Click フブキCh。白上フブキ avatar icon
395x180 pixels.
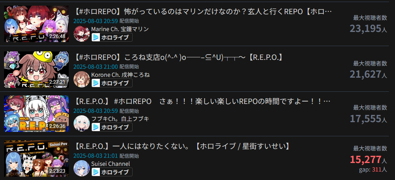82,123
